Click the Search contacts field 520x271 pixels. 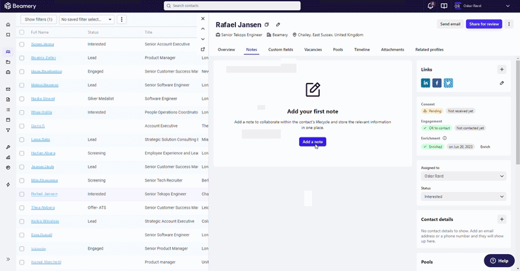(x=232, y=6)
